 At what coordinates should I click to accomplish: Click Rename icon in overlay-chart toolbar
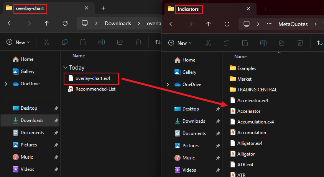(x=102, y=42)
